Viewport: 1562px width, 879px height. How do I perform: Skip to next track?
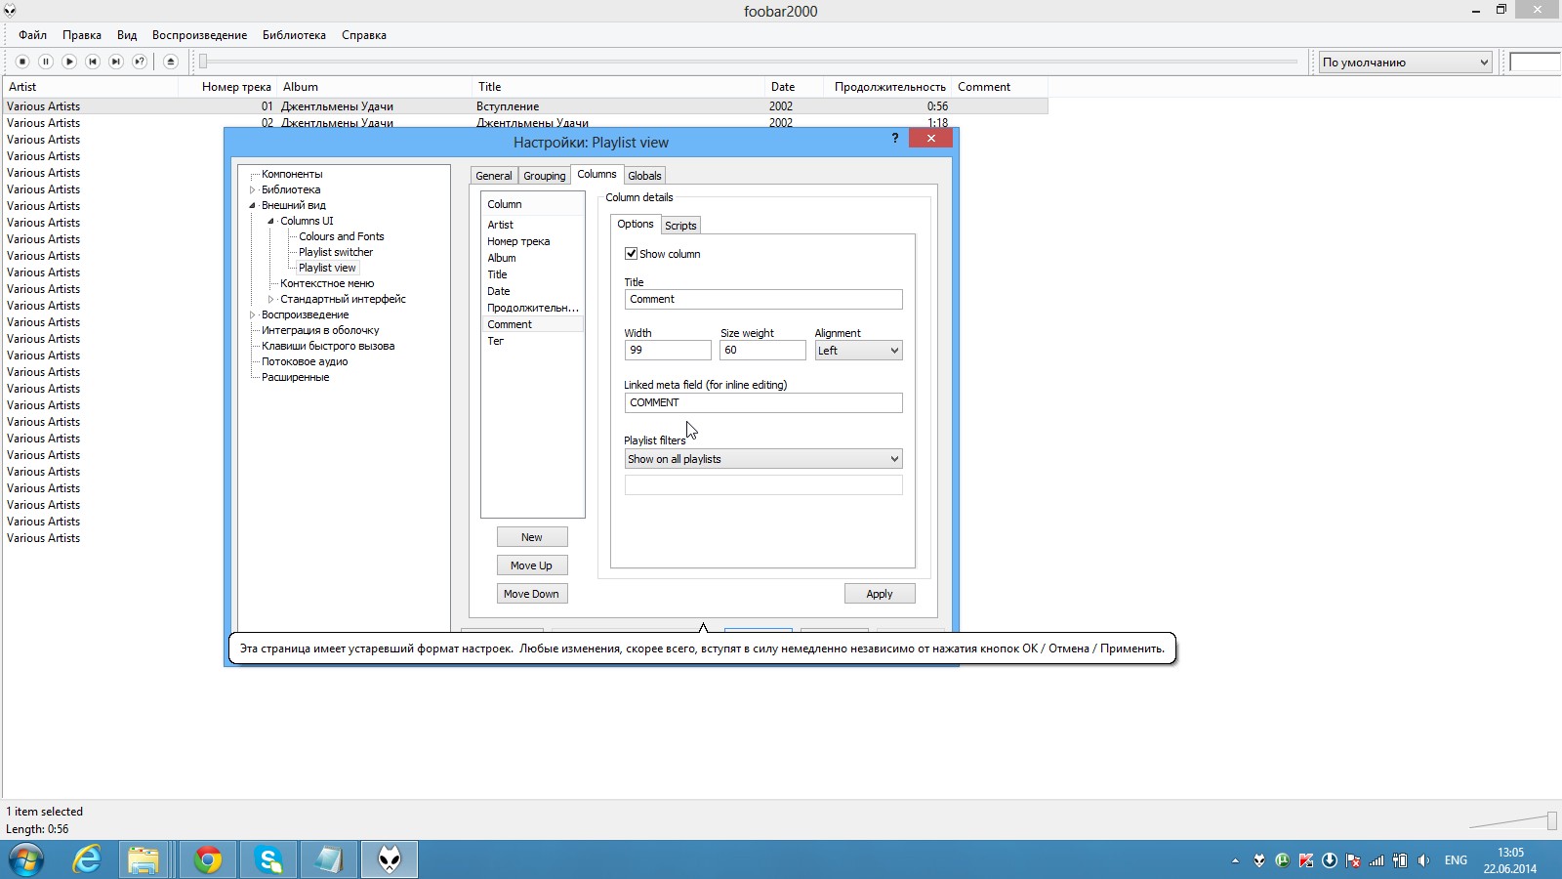(x=116, y=62)
